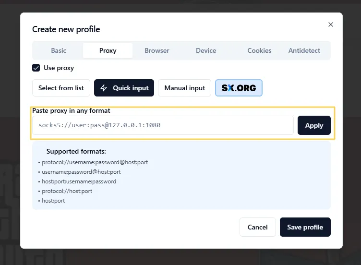Uncheck the Use proxy checkbox
This screenshot has width=361, height=265.
(x=36, y=68)
